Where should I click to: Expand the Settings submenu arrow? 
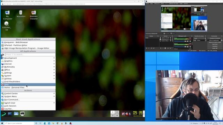(x=54, y=73)
